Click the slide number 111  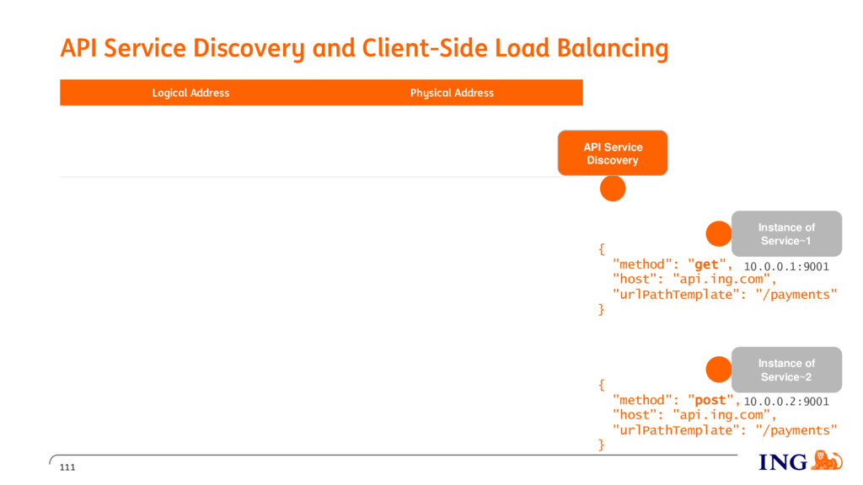[x=67, y=467]
